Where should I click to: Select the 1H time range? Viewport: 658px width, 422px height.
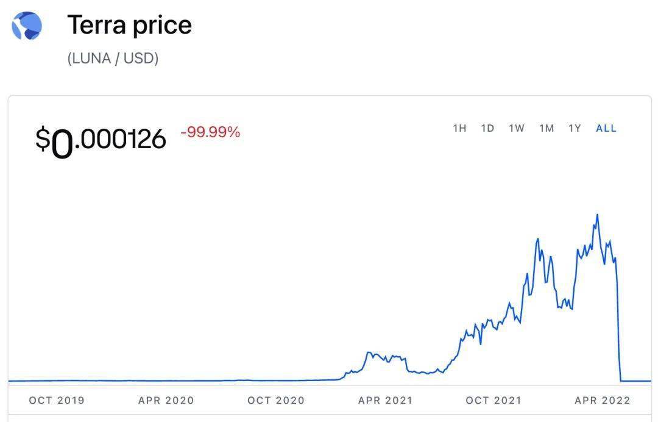click(459, 128)
